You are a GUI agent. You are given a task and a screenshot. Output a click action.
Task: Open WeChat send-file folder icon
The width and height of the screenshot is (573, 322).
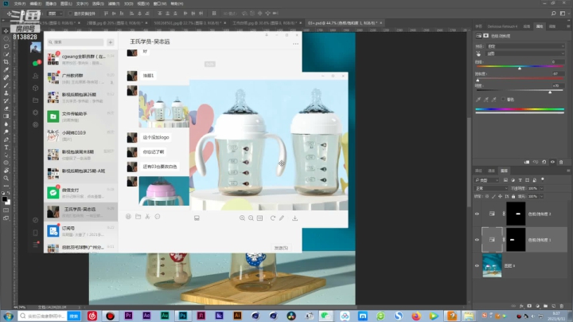(138, 217)
